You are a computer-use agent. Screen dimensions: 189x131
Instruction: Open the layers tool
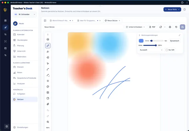pyautogui.click(x=48, y=39)
